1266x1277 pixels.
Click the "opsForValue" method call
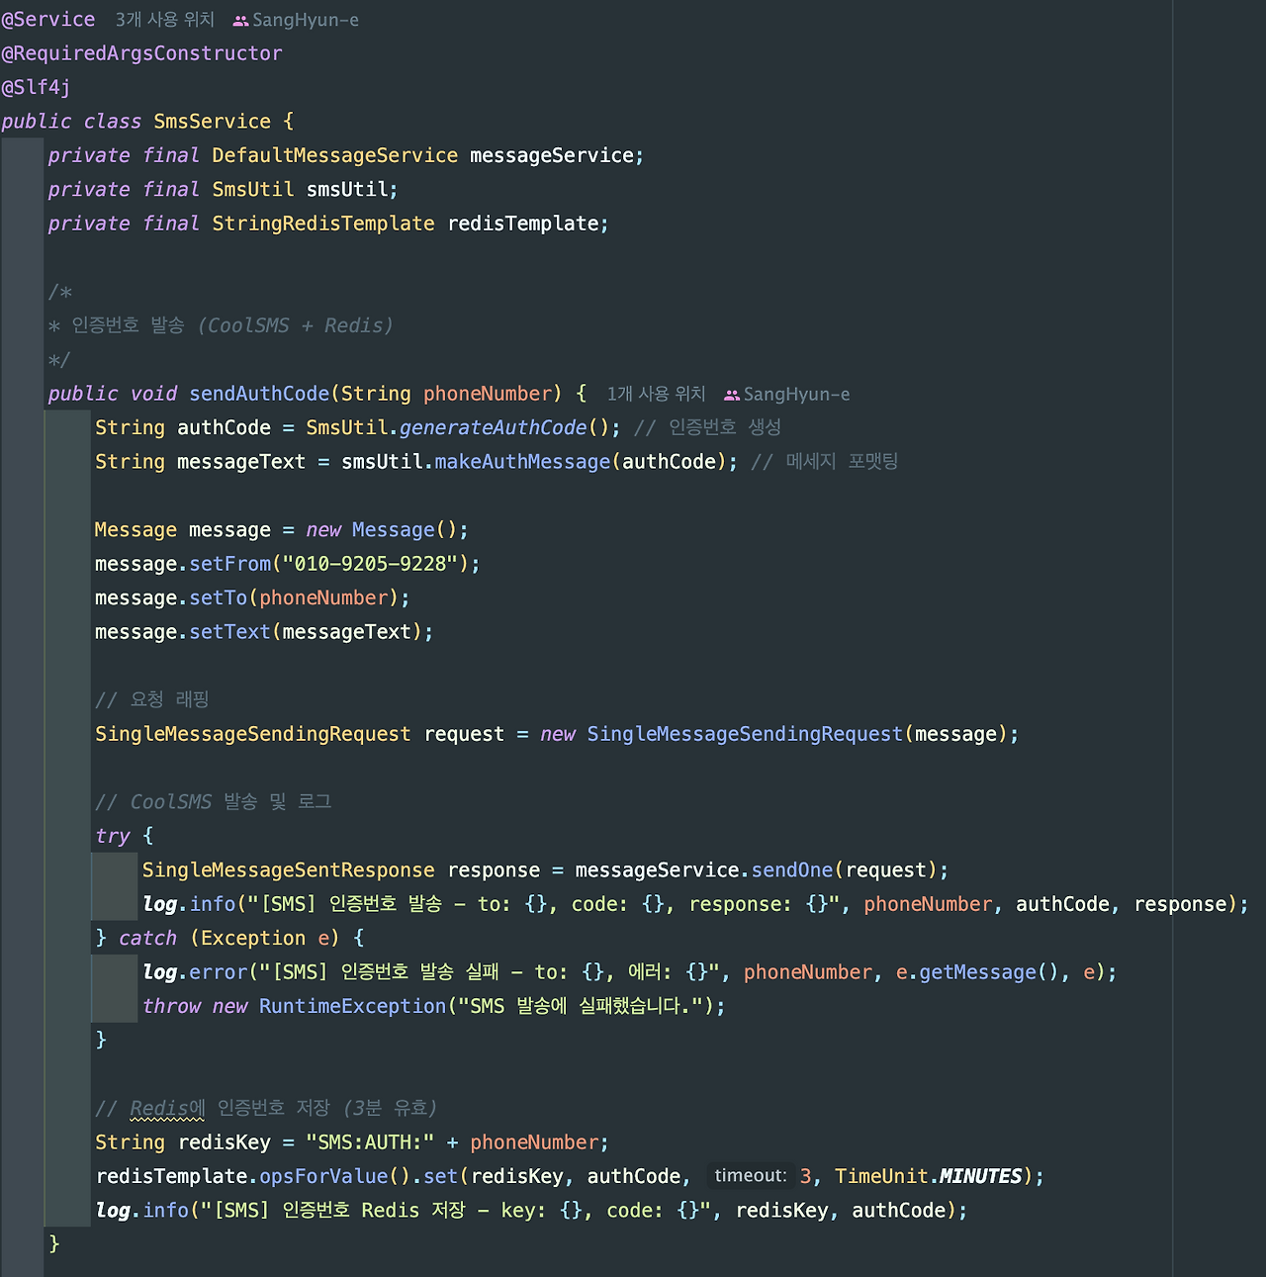tap(323, 1176)
